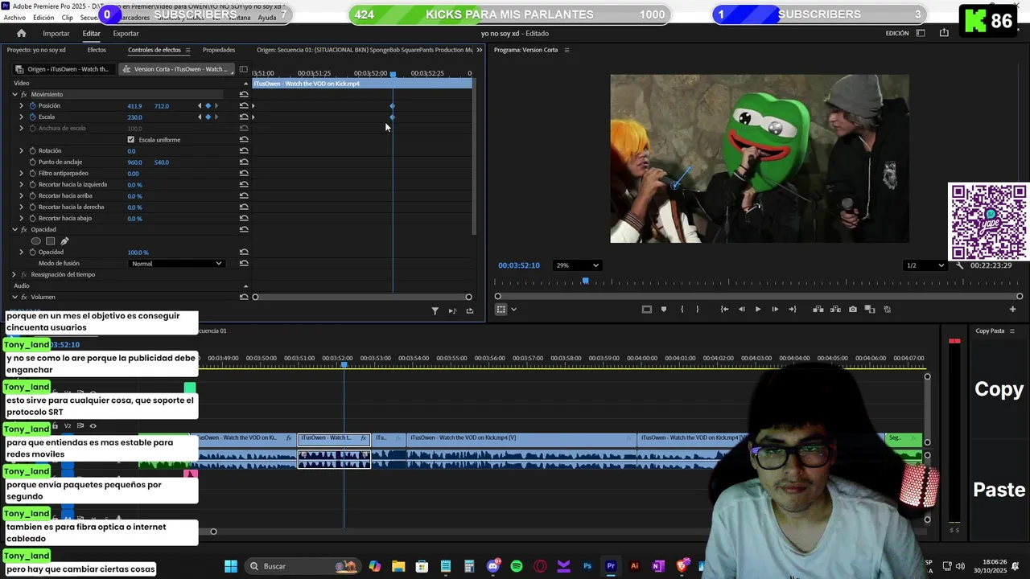
Task: Toggle the Escala stopwatch animation
Action: 33,117
